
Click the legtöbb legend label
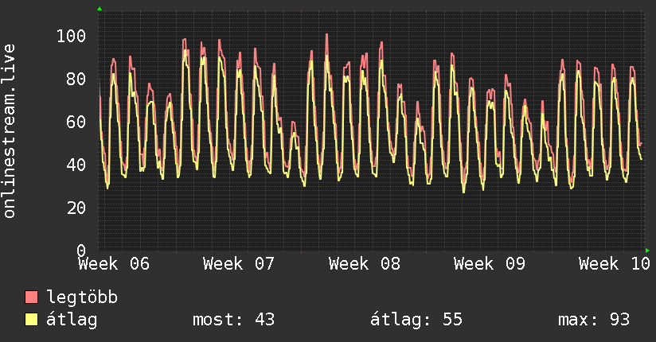point(82,297)
